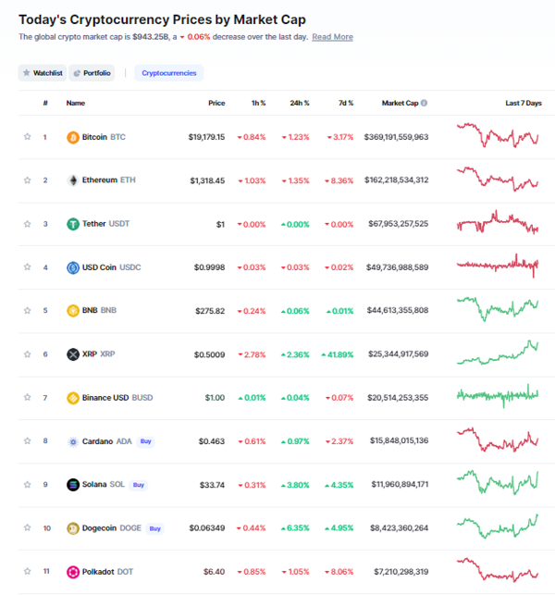Viewport: 555px width, 595px height.
Task: Sort by the # rank column header
Action: [45, 103]
